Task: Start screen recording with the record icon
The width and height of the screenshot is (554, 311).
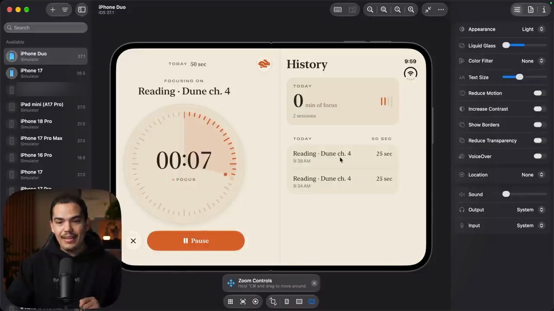Action: click(x=255, y=301)
